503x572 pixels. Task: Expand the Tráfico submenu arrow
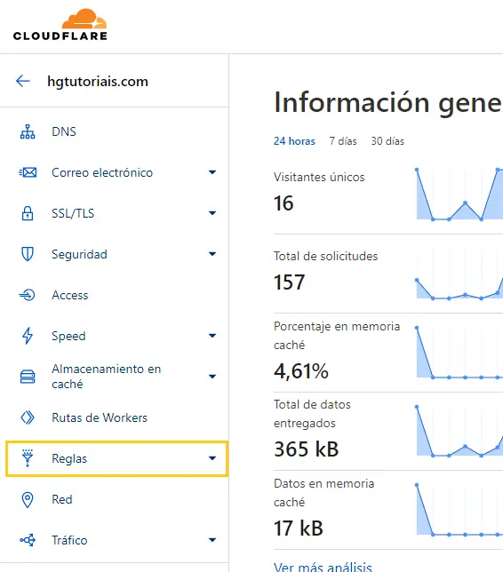[212, 540]
